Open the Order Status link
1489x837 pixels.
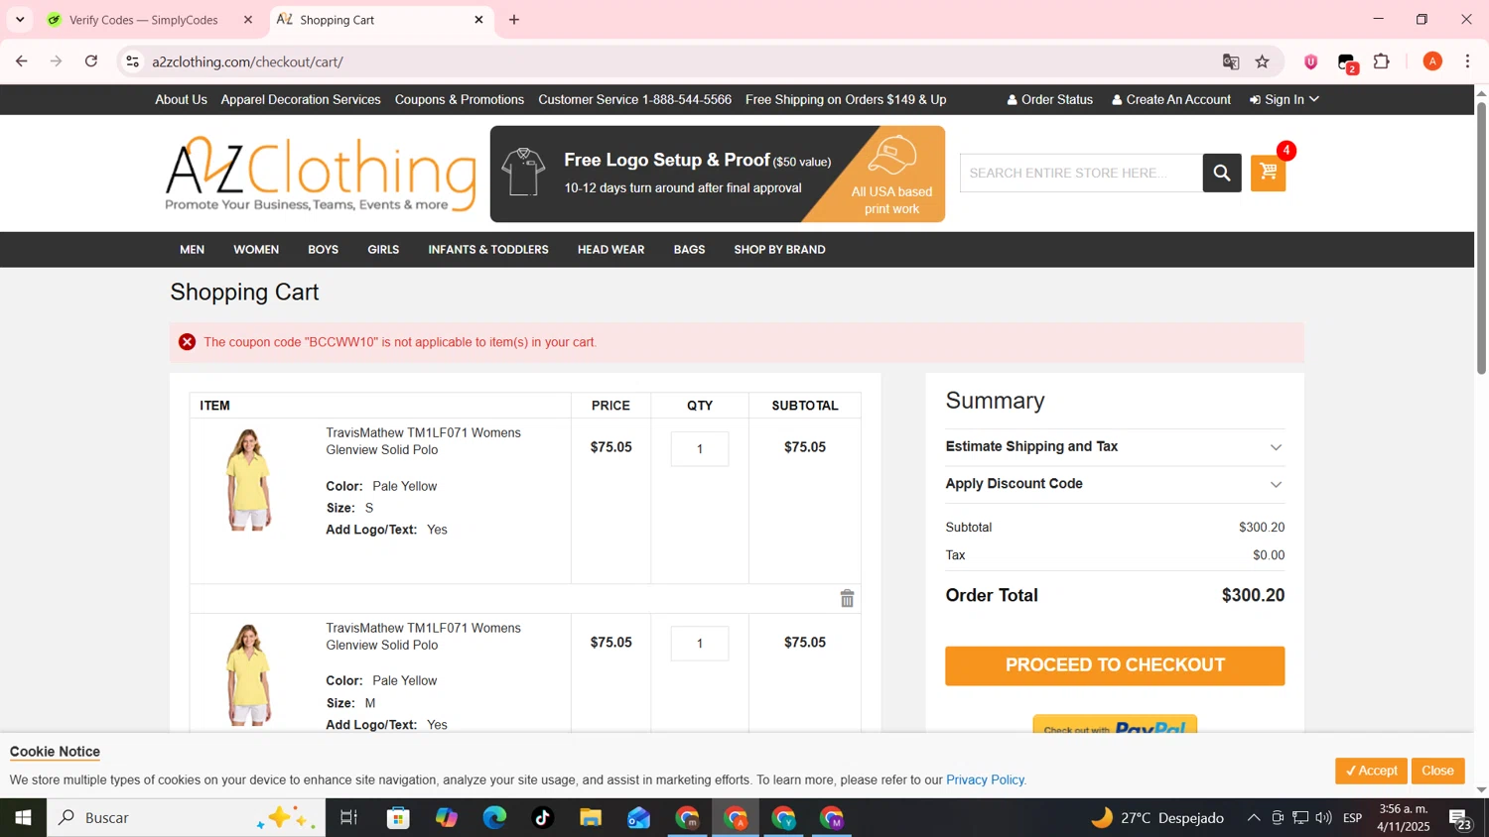(1050, 99)
